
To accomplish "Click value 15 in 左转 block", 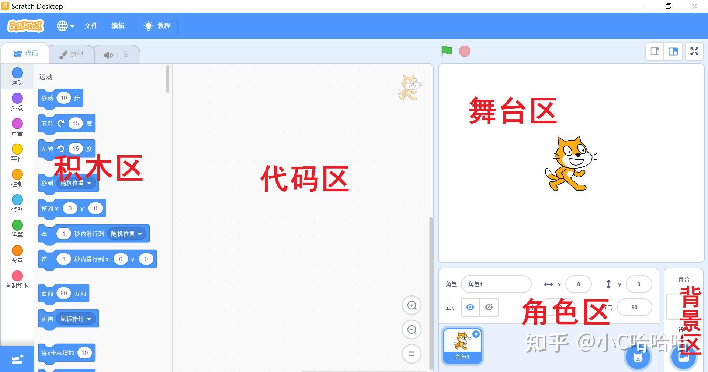I will tap(76, 149).
